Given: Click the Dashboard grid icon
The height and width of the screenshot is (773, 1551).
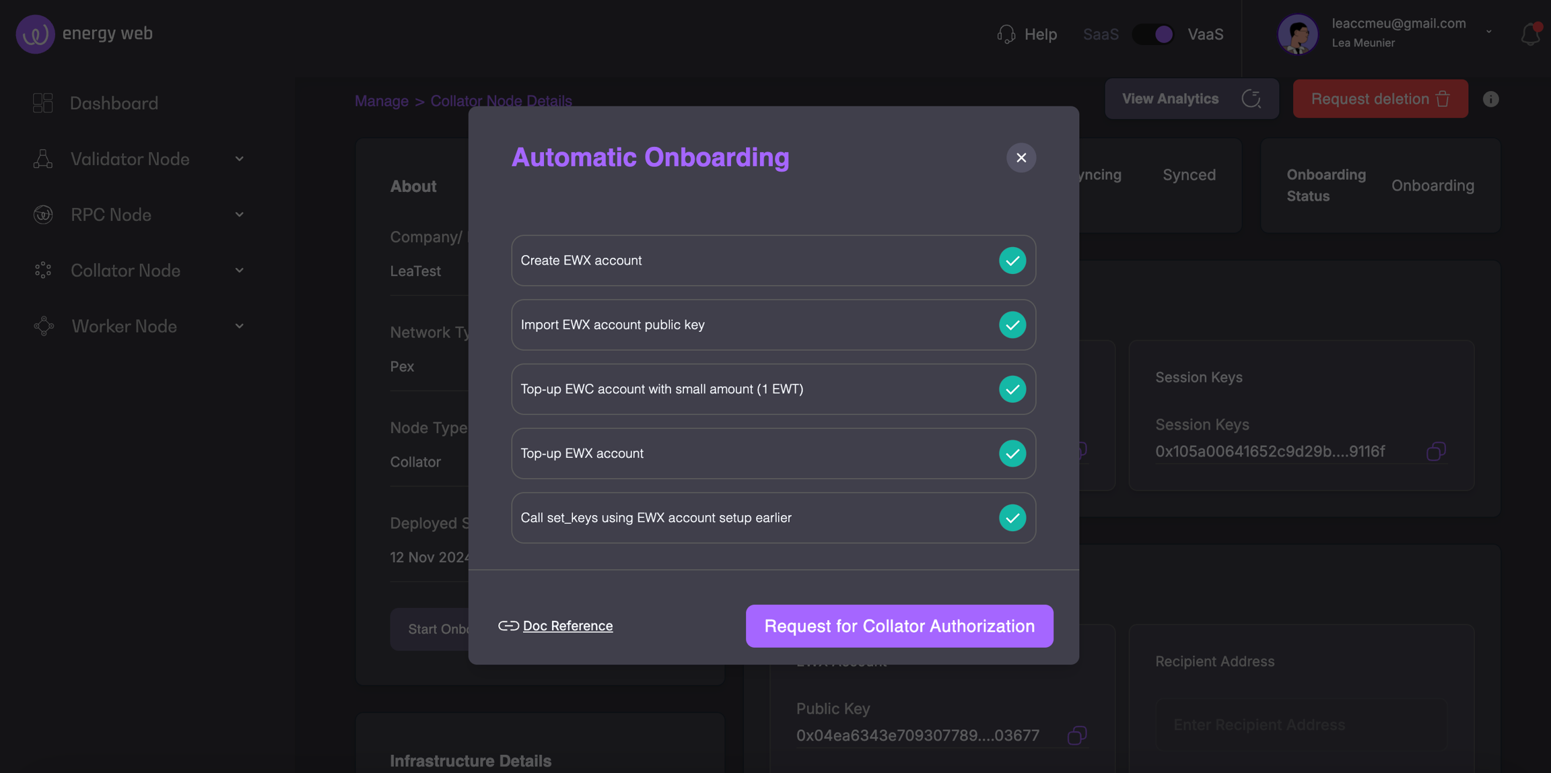Looking at the screenshot, I should click(42, 103).
